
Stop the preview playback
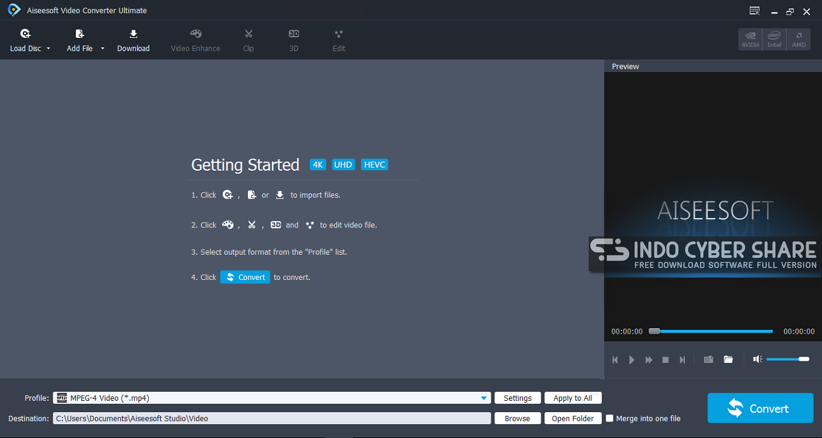(665, 360)
